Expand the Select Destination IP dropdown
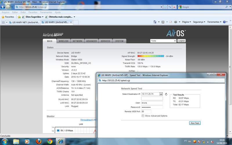The width and height of the screenshot is (232, 145). tap(161, 94)
